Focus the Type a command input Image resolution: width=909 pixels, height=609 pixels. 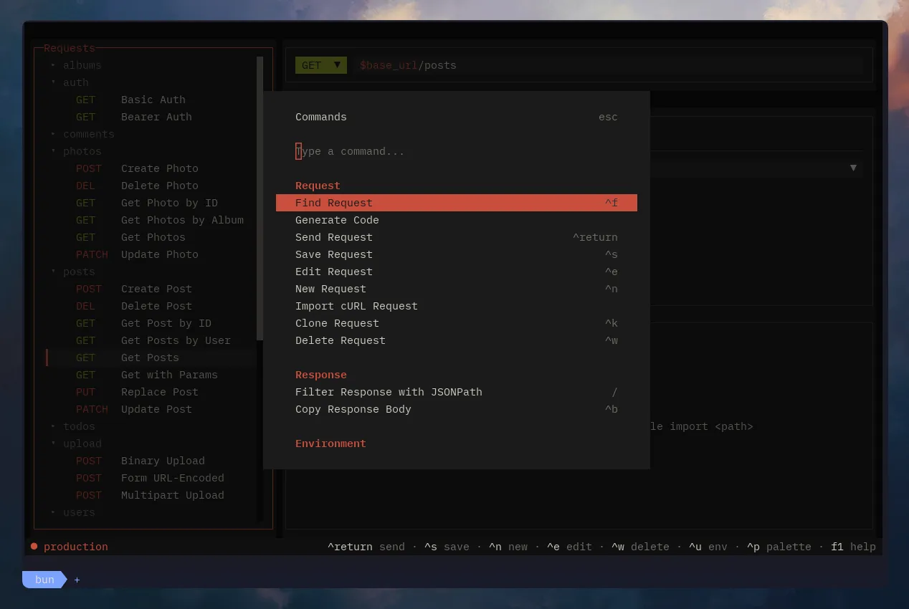pos(457,151)
